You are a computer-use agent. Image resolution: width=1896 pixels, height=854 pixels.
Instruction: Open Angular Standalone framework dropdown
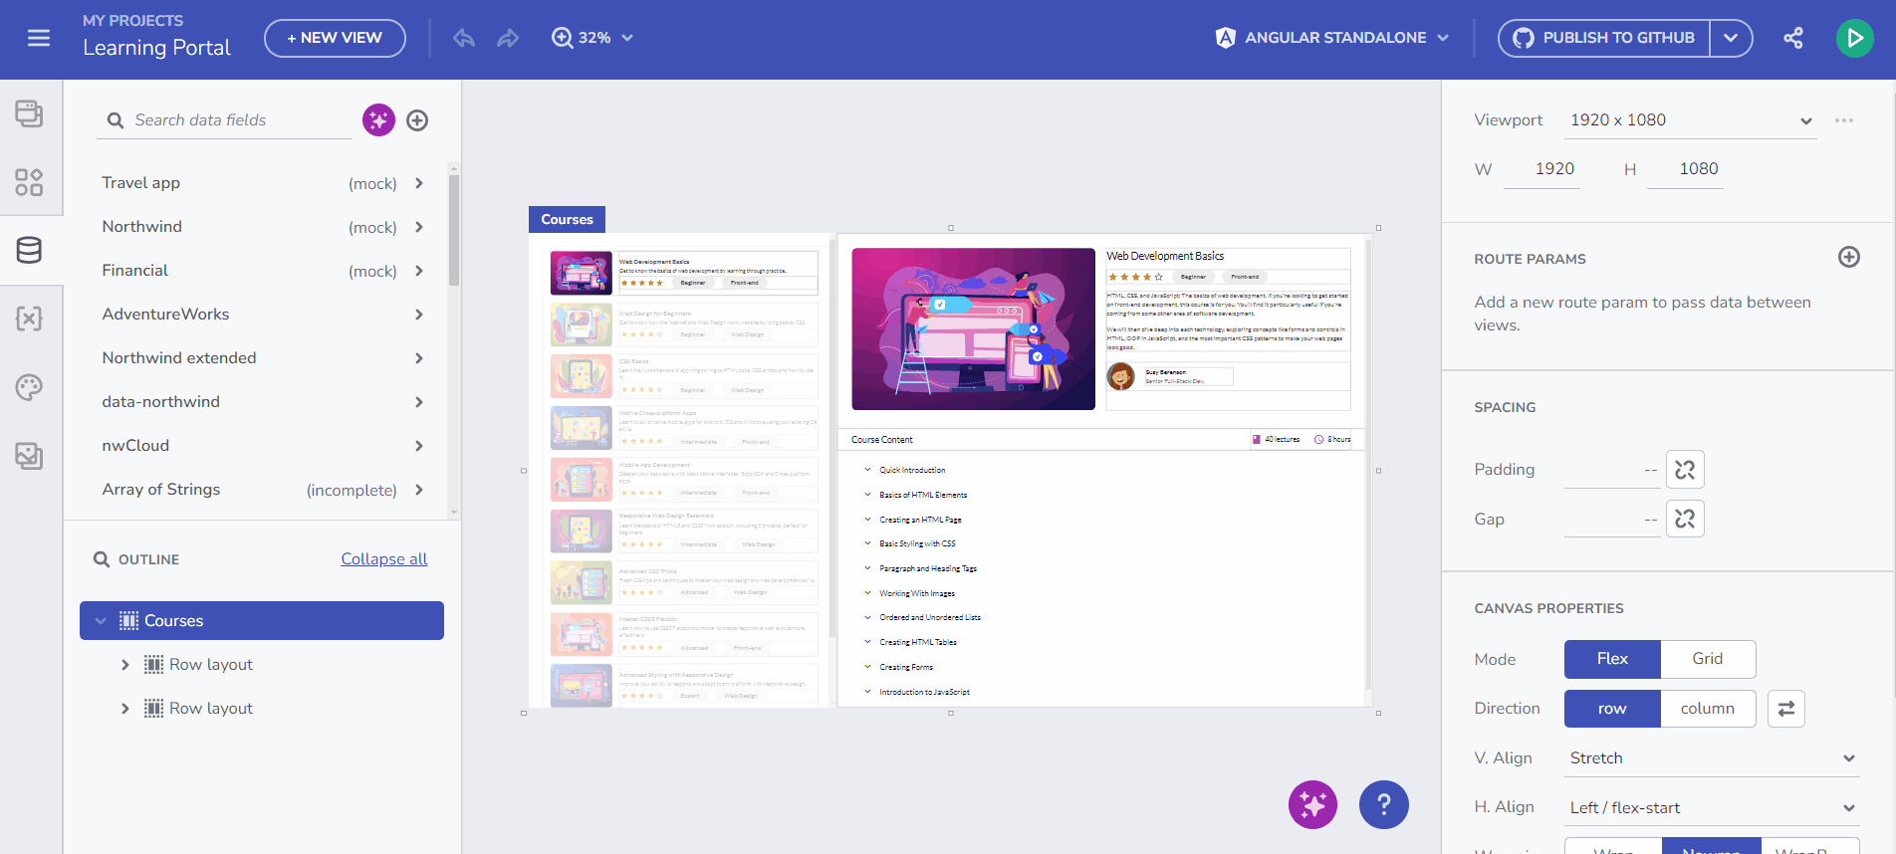coord(1332,38)
